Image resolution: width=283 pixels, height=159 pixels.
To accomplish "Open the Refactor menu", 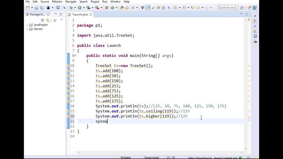I will pos(57,2).
